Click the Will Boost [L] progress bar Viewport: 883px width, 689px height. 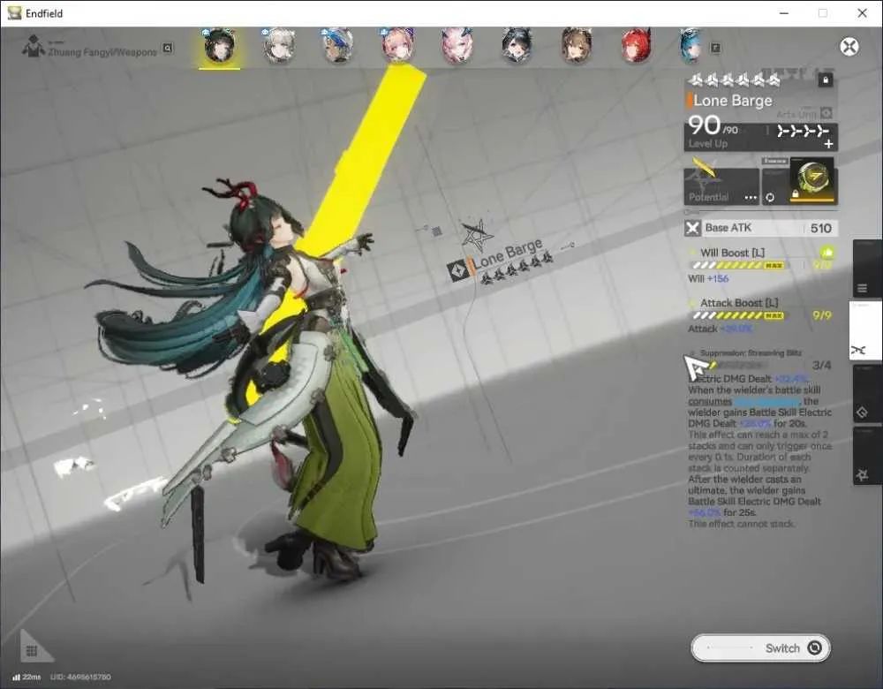739,265
